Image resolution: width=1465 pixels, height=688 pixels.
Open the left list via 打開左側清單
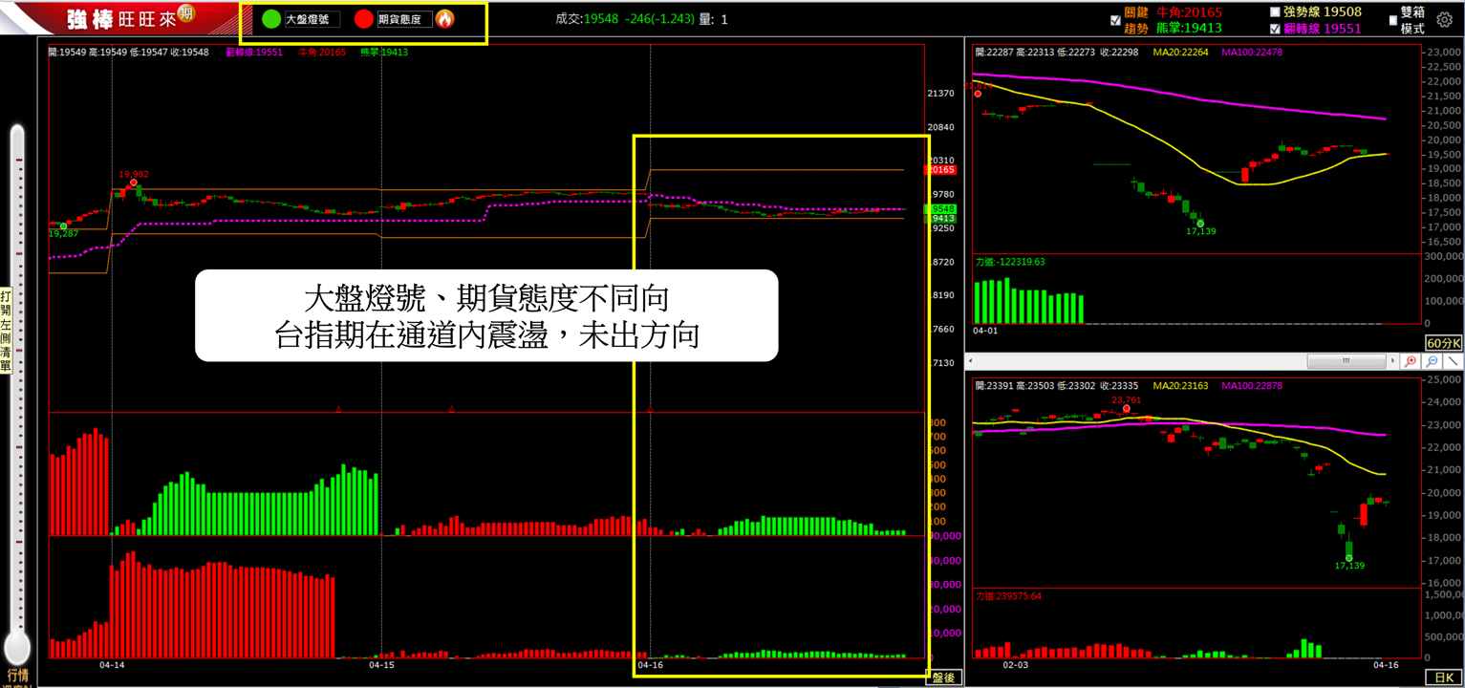pos(6,331)
